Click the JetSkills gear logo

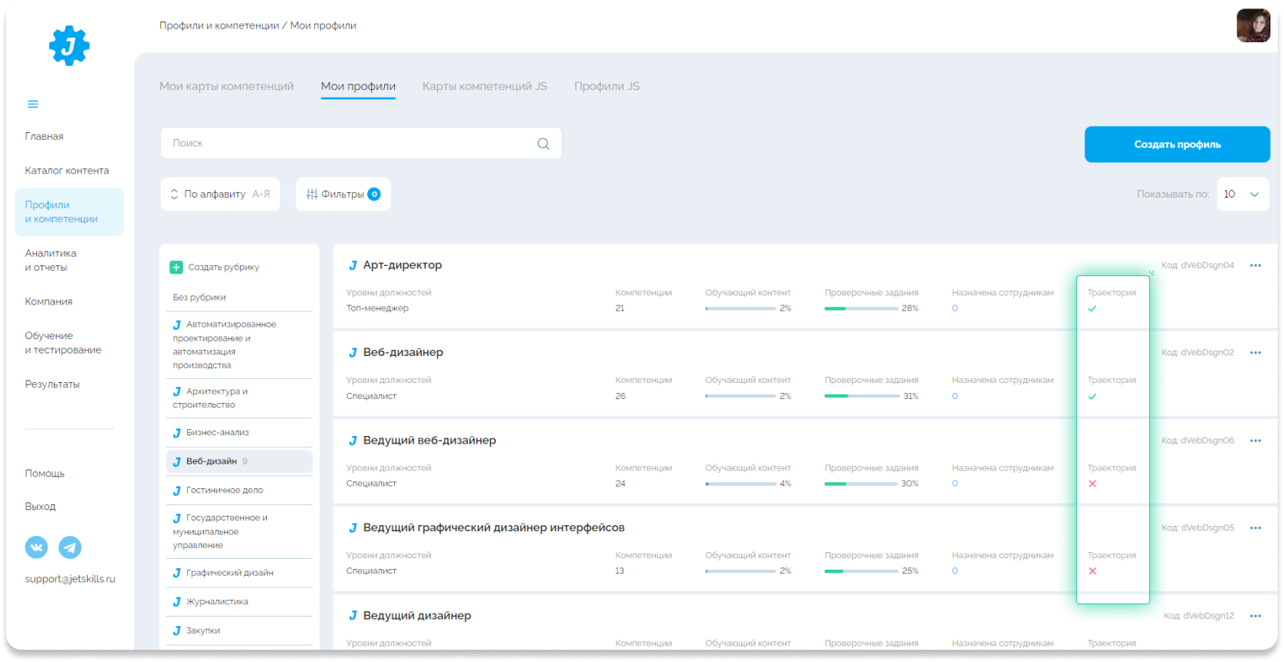[69, 45]
